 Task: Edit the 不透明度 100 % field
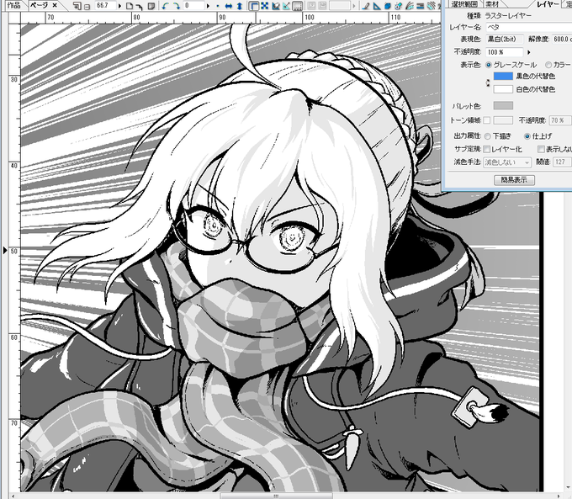coord(505,52)
